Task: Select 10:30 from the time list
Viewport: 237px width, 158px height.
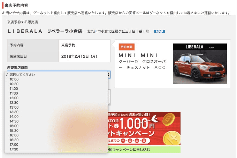Action: (x=56, y=84)
